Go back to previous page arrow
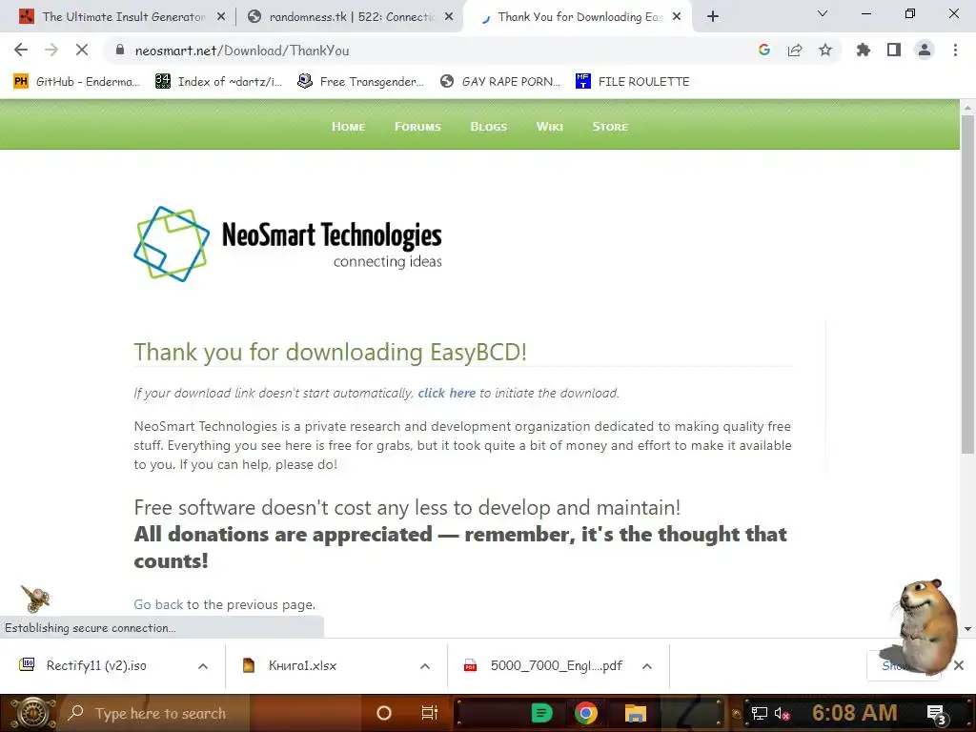The image size is (976, 732). click(21, 50)
